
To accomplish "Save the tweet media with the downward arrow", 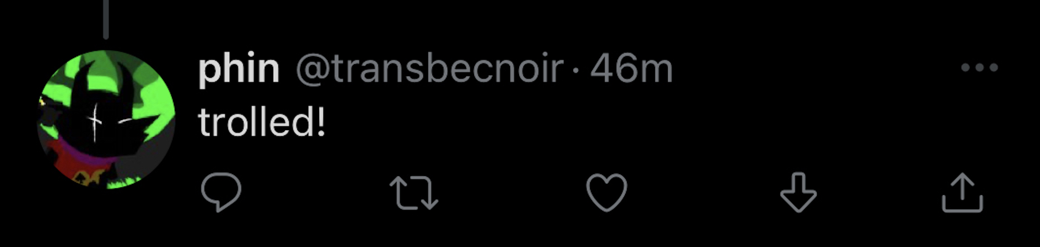I will [x=798, y=192].
